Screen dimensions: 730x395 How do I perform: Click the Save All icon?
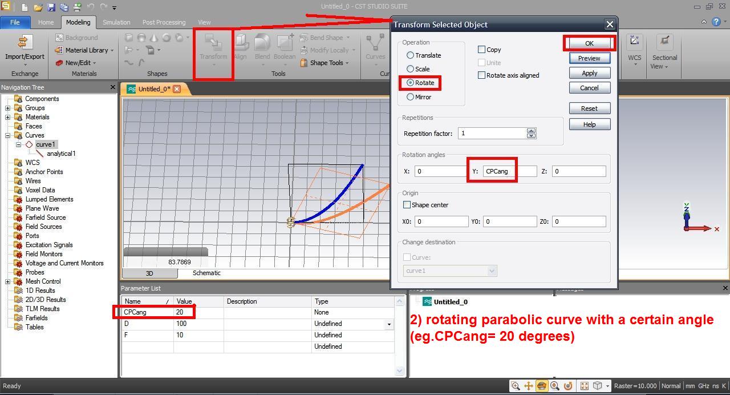point(64,7)
